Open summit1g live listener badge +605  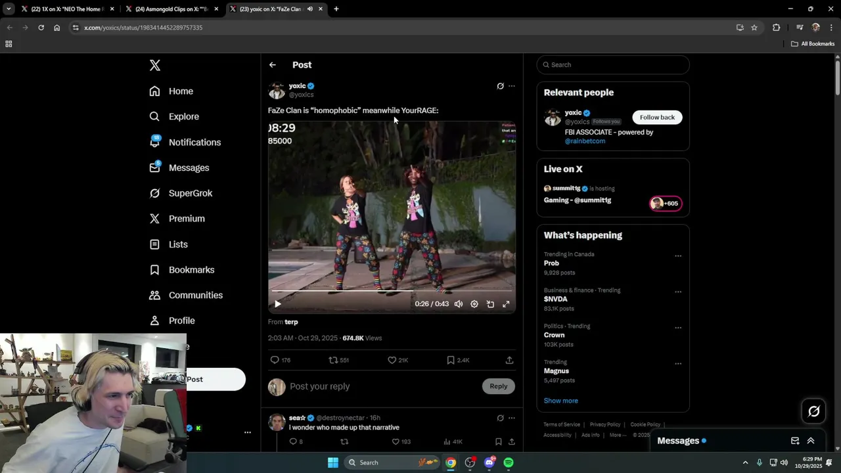coord(666,203)
